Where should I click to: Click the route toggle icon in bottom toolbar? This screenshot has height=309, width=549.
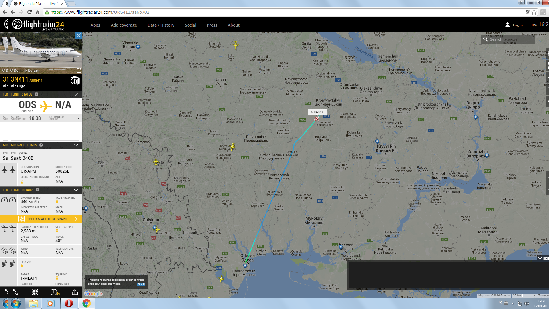15,292
